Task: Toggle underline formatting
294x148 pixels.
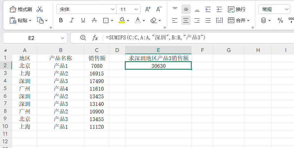Action: (x=83, y=21)
